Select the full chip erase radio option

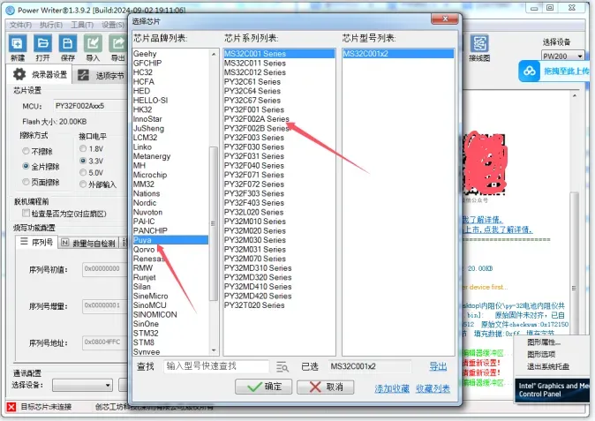coord(26,166)
